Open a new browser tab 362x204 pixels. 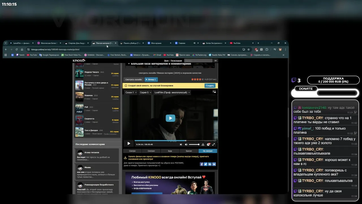point(258,43)
